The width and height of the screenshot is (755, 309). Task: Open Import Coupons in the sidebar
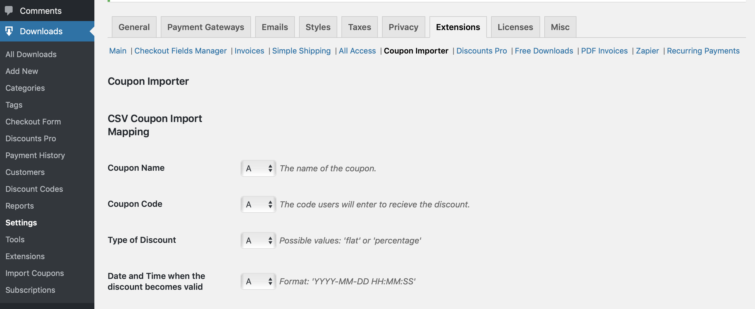tap(35, 273)
